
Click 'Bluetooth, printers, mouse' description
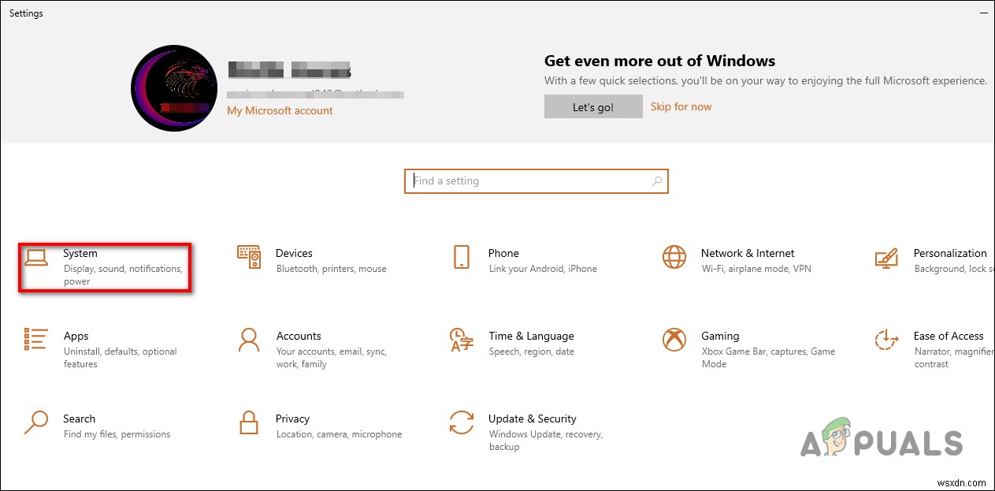click(x=332, y=269)
